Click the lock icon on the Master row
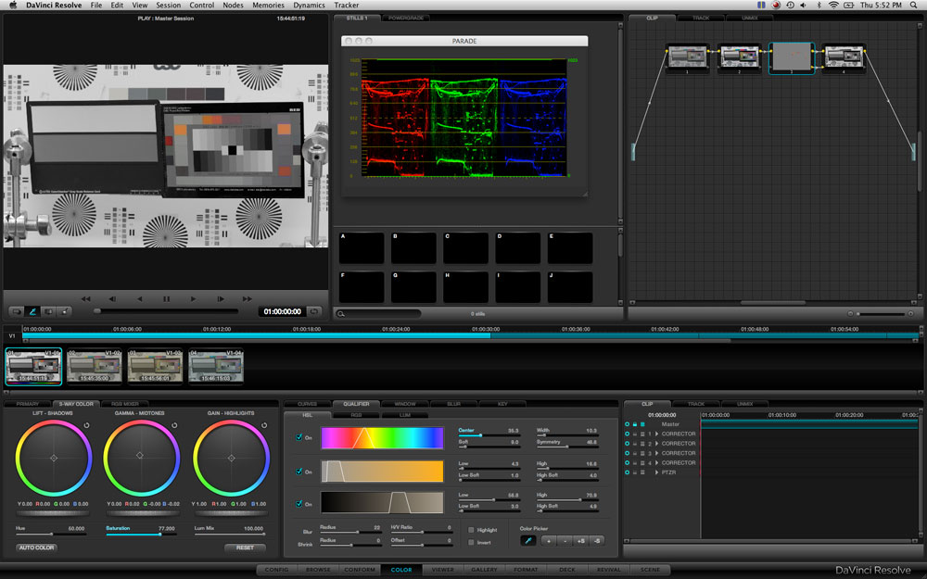This screenshot has height=579, width=927. 635,424
